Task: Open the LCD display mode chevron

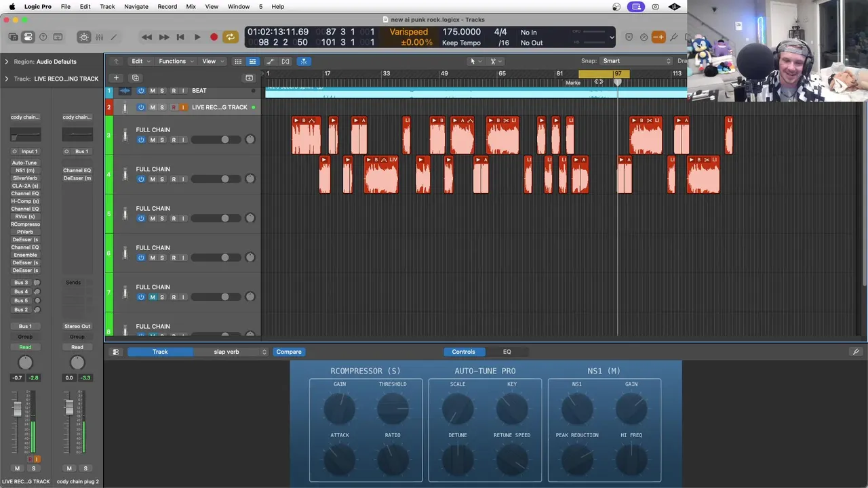Action: [x=612, y=37]
